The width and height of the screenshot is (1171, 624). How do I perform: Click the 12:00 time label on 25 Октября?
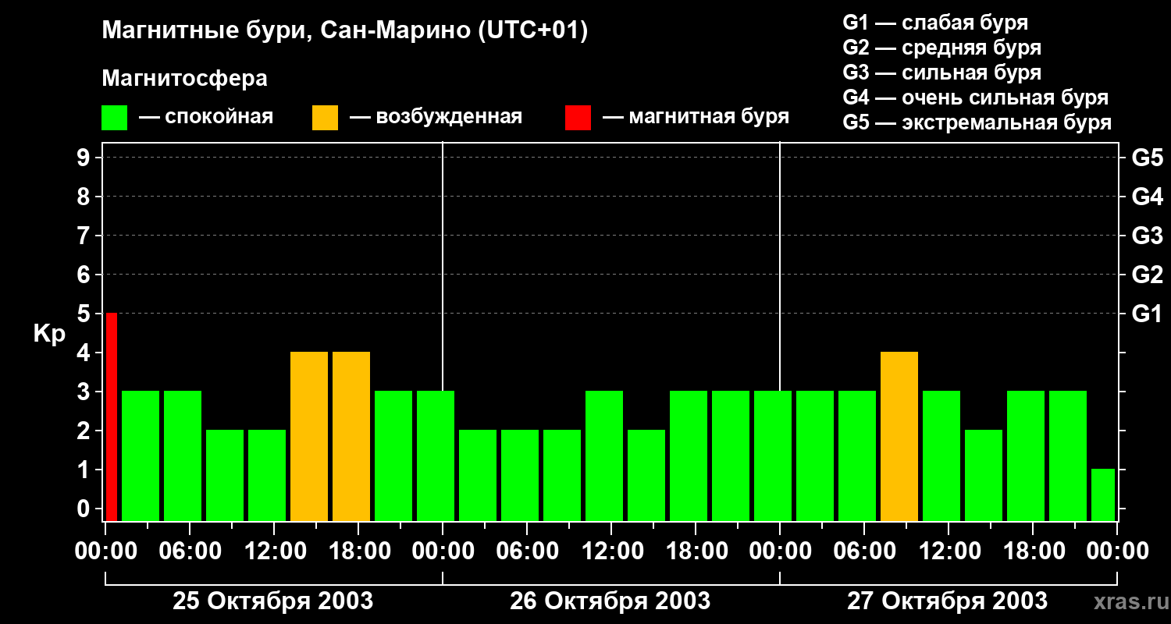coord(275,551)
